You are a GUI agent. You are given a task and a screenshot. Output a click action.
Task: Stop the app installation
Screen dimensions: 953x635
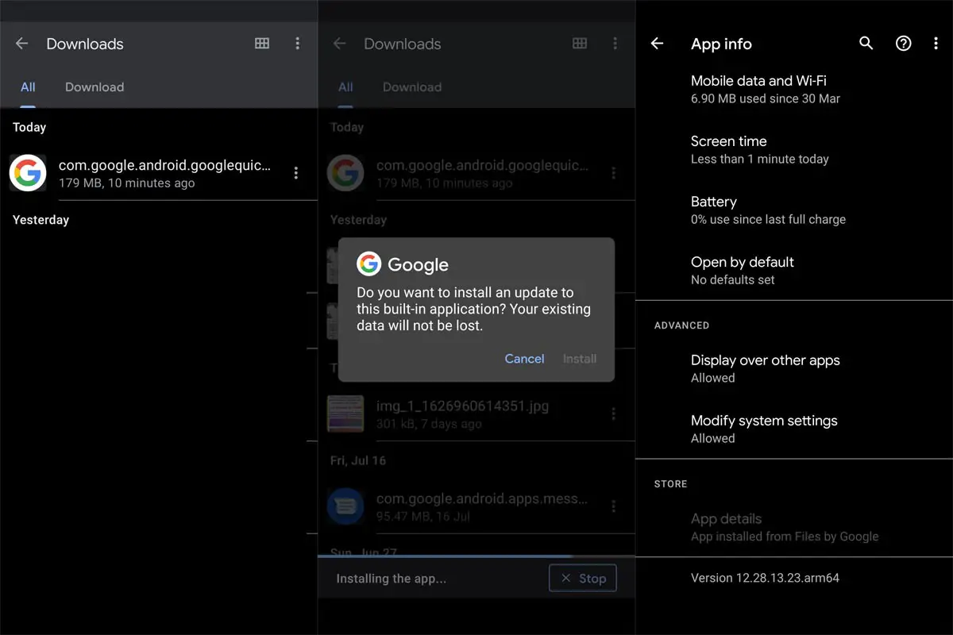[x=583, y=579]
